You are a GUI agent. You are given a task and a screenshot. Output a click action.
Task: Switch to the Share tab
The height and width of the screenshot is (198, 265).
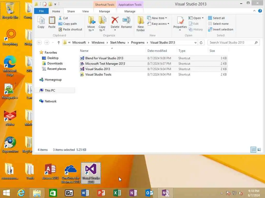coord(71,11)
